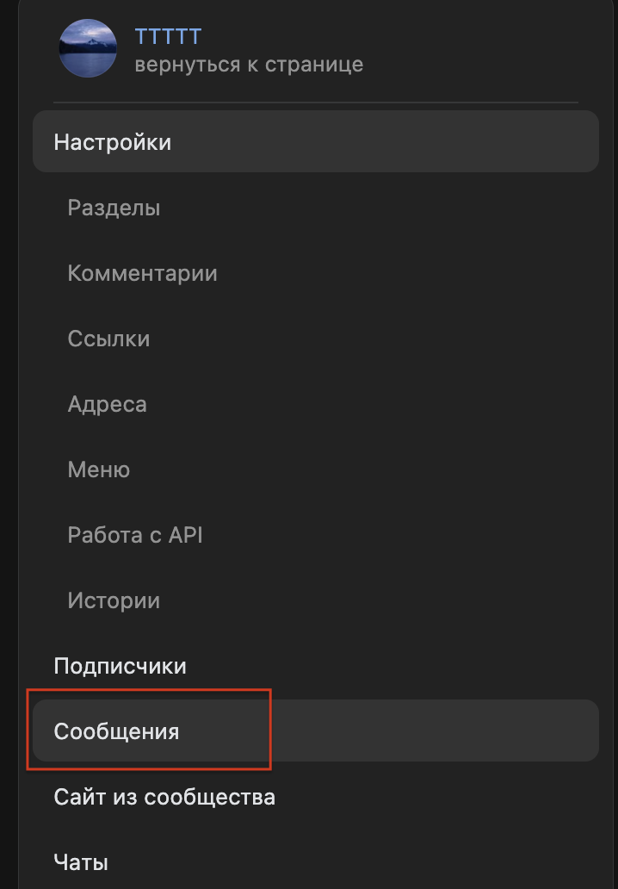Open the Разделы settings subsection
Viewport: 618px width, 889px height.
[x=114, y=208]
